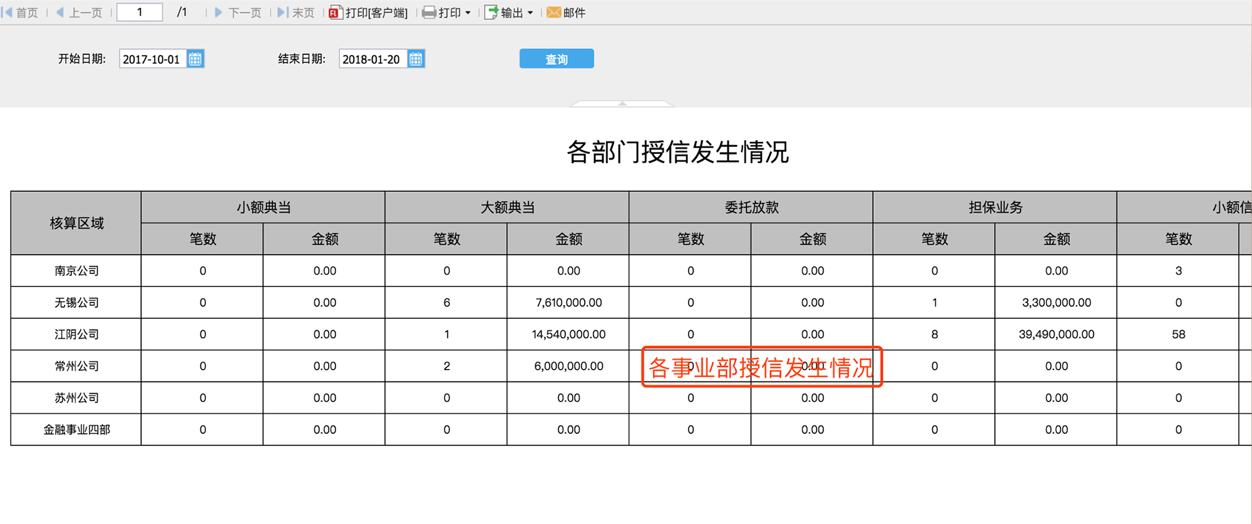This screenshot has height=524, width=1252.
Task: Go to next page 下一页
Action: [238, 13]
